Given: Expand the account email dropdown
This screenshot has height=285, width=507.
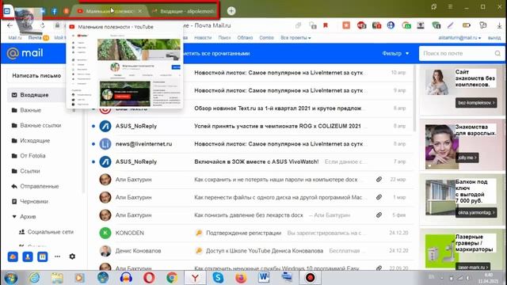Looking at the screenshot, I should point(459,38).
